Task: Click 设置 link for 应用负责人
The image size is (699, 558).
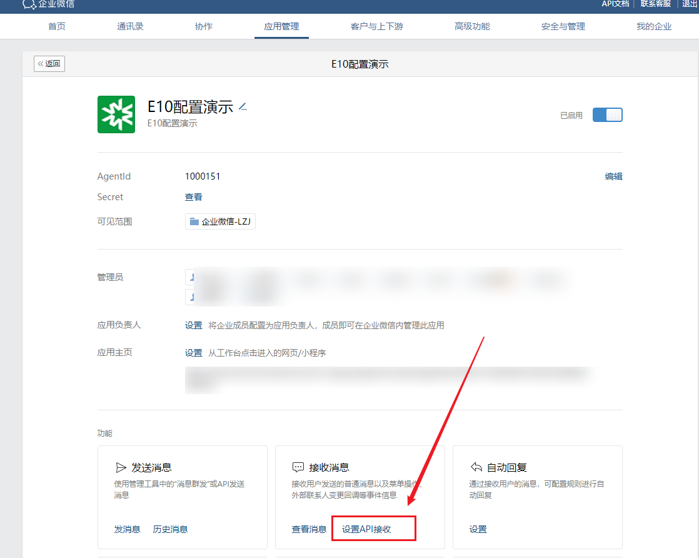Action: [x=193, y=326]
